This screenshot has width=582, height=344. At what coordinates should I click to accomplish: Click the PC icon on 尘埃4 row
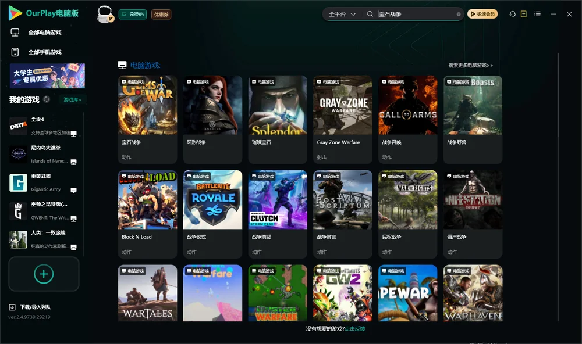point(73,134)
